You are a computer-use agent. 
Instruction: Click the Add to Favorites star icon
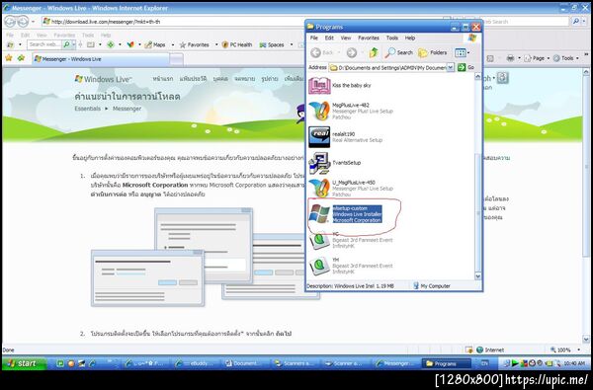pos(21,58)
